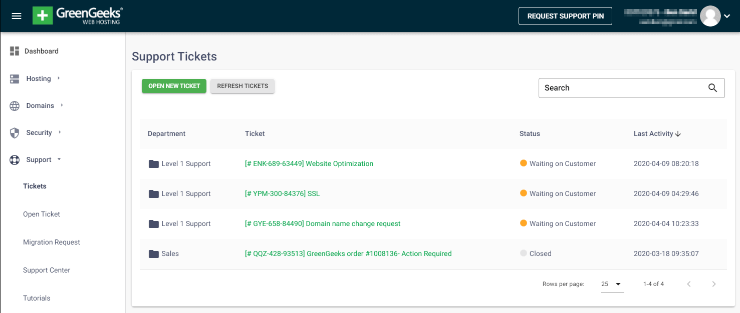Open the SSL ticket link
Screen dimensions: 740x313
(x=282, y=193)
